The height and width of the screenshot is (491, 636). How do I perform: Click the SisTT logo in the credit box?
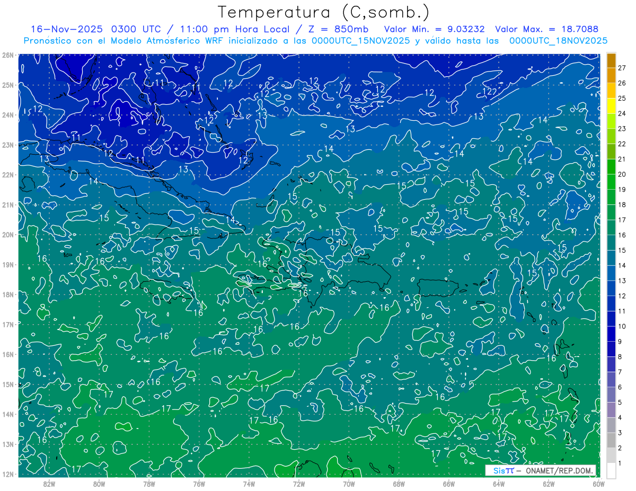(x=503, y=470)
